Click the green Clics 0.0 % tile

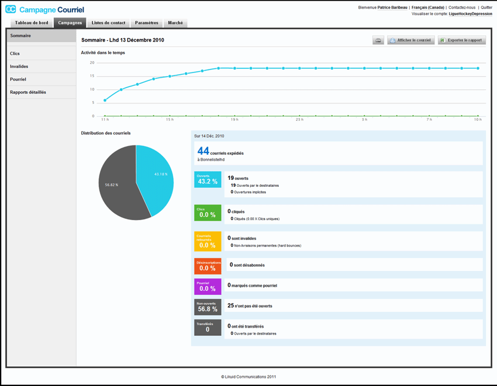(x=208, y=213)
